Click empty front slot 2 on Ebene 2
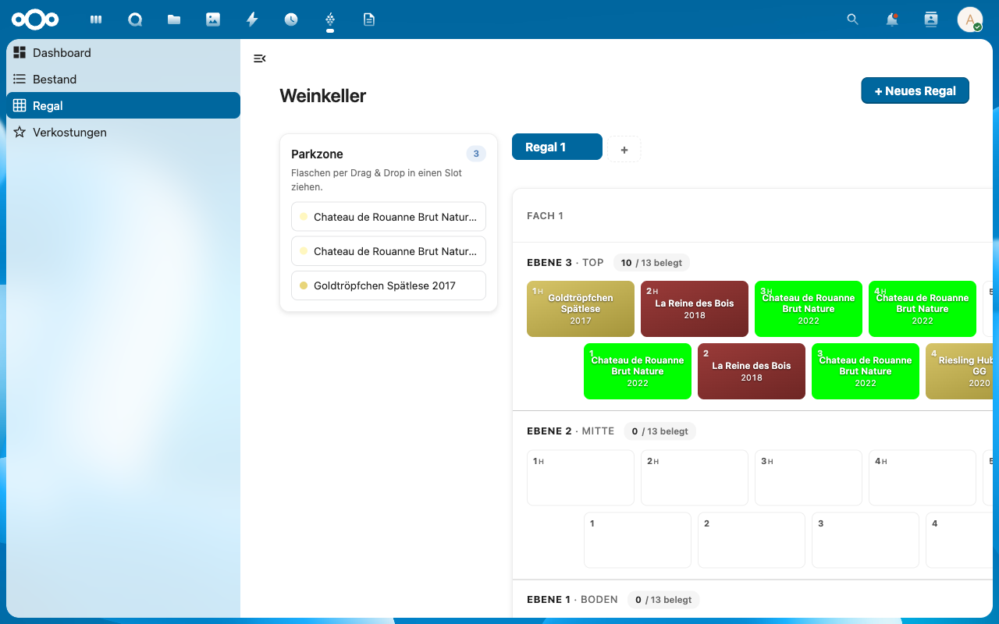The image size is (999, 624). (752, 540)
